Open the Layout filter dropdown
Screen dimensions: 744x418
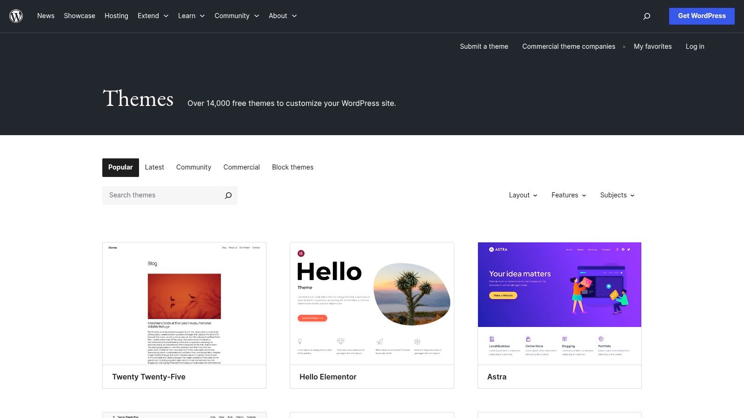coord(523,195)
